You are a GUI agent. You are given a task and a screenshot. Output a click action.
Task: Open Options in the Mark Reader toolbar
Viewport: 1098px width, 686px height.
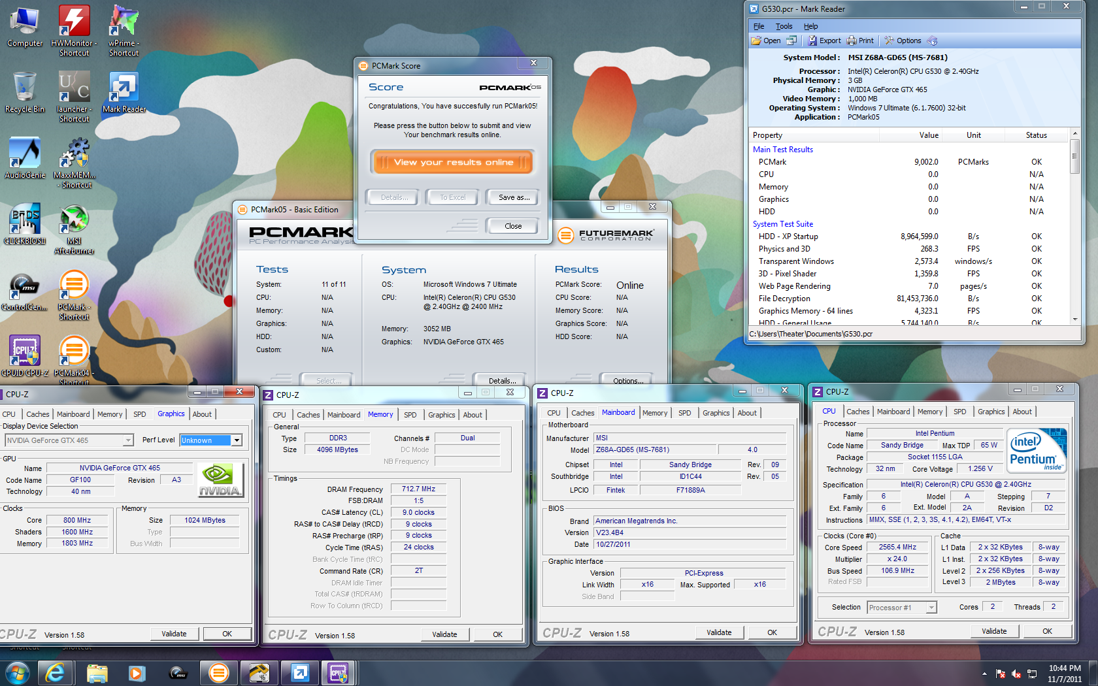click(903, 41)
